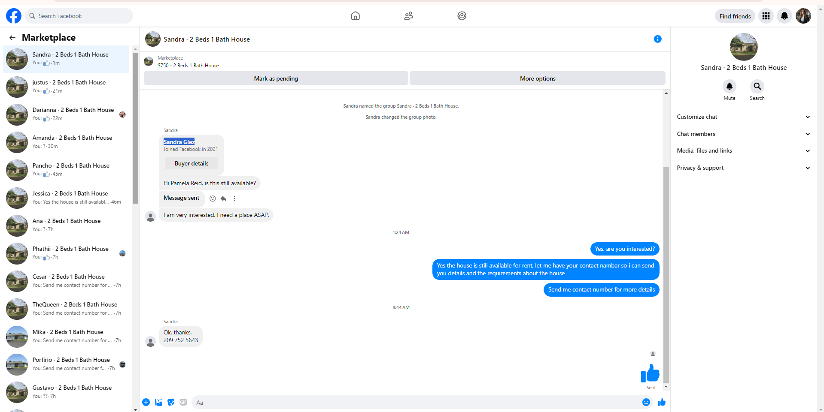Screen dimensions: 824x412
Task: Open Darianna's conversation
Action: click(x=66, y=114)
